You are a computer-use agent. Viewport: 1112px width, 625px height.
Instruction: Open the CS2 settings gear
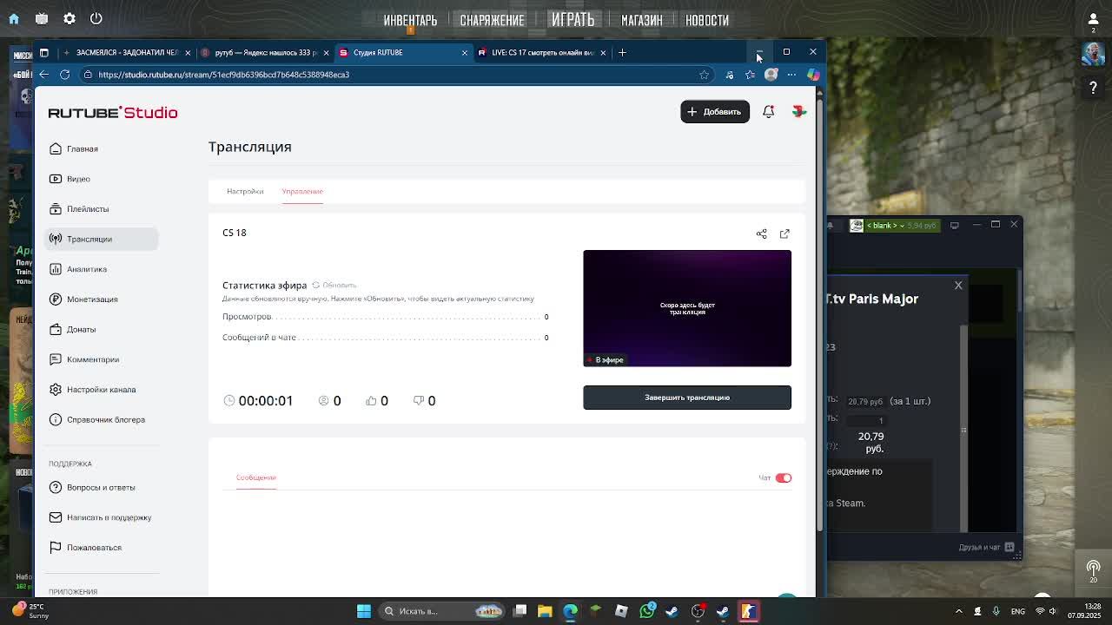[x=69, y=18]
